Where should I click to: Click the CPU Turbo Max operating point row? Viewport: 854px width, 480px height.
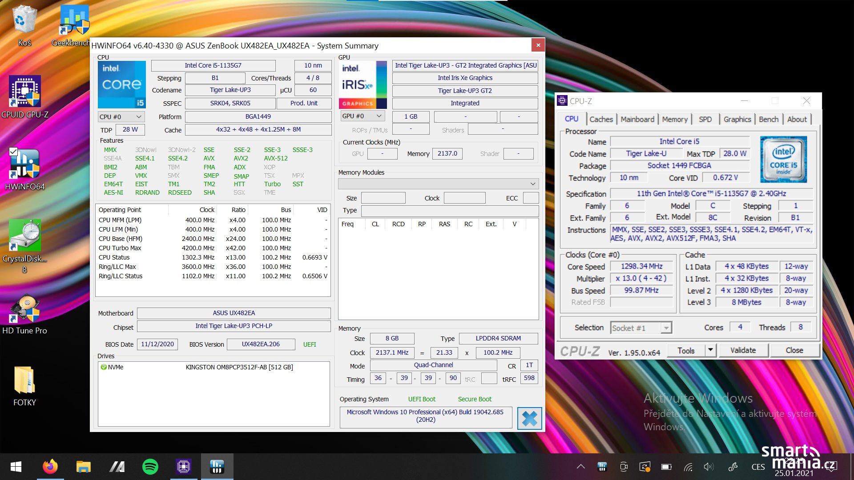point(213,248)
